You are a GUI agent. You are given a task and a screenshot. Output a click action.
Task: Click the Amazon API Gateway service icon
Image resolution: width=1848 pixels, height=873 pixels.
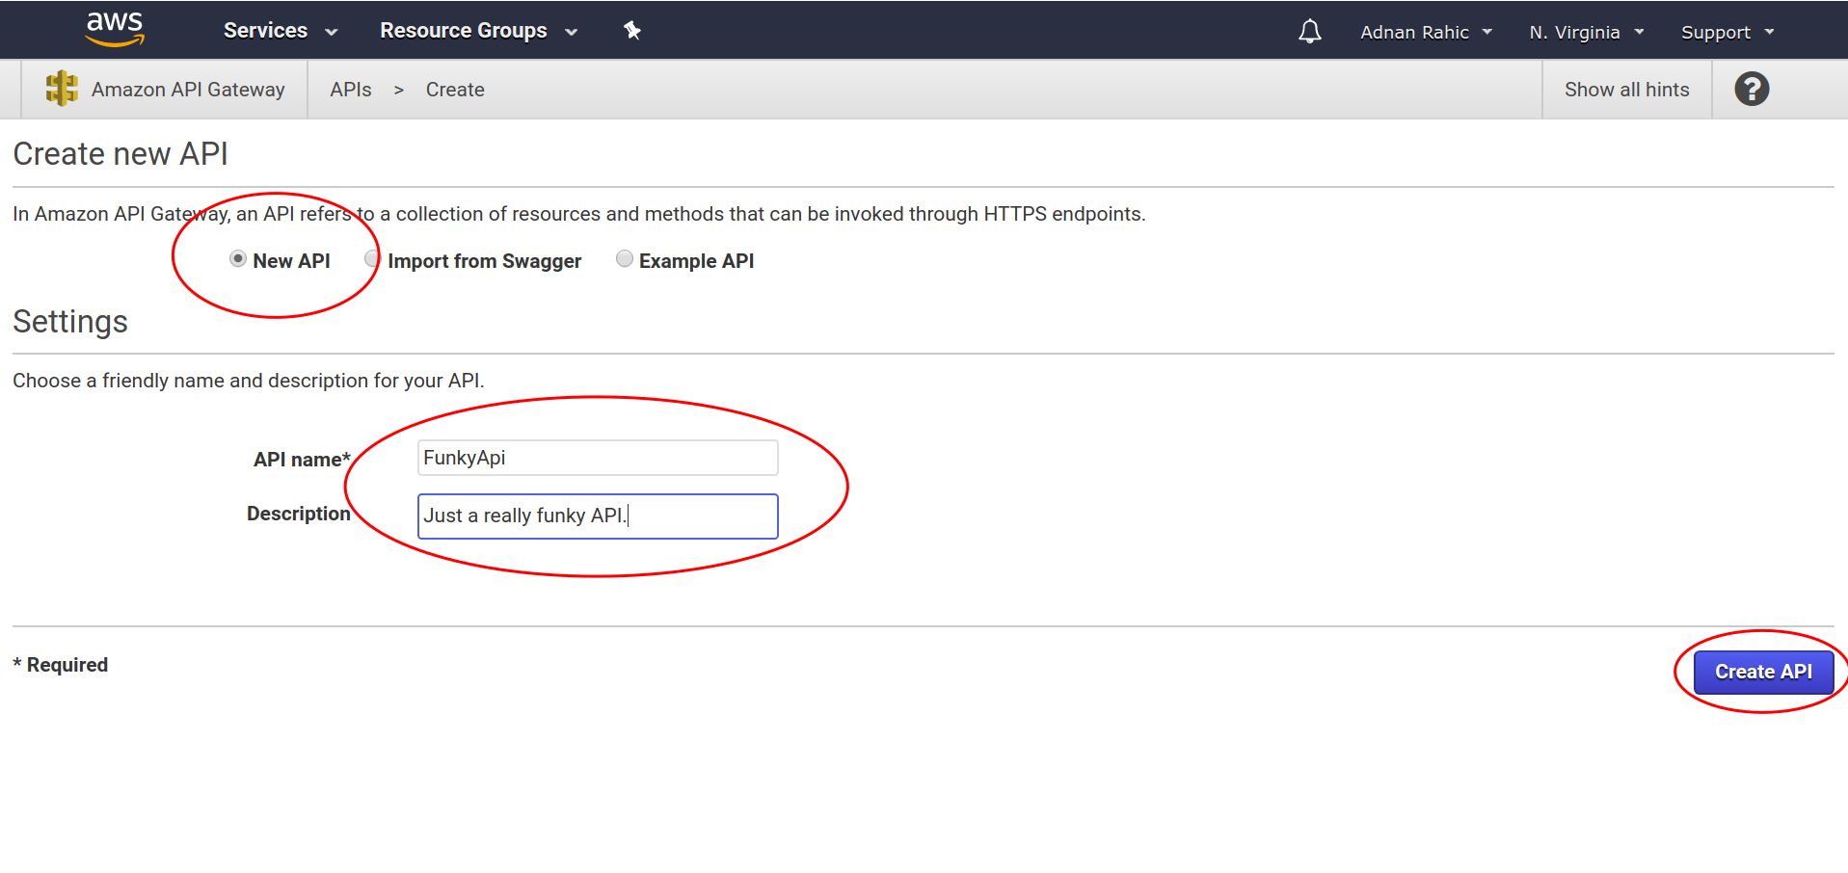point(62,89)
